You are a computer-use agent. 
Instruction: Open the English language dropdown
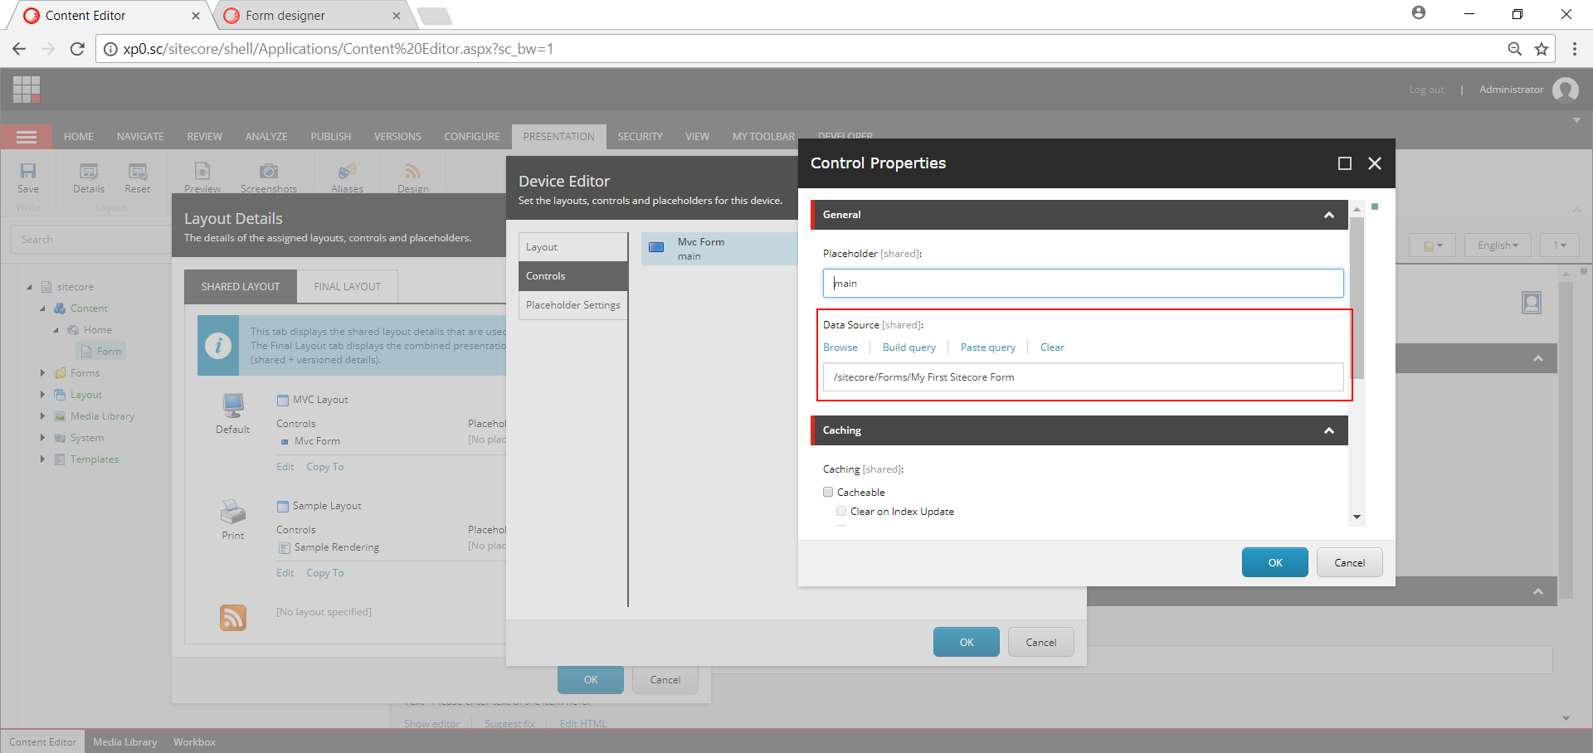tap(1498, 245)
